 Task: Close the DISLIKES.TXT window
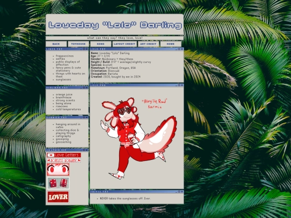87,88
